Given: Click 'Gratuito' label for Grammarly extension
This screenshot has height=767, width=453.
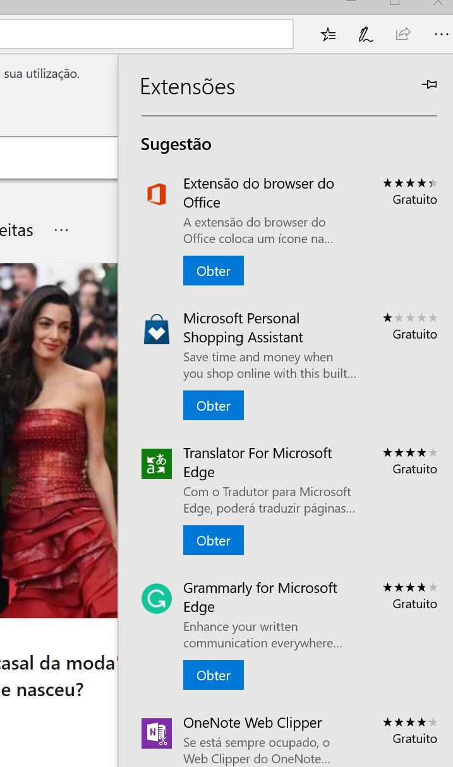Looking at the screenshot, I should (x=414, y=604).
